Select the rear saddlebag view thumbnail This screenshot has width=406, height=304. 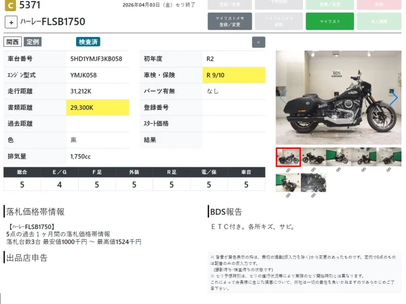[x=288, y=183]
